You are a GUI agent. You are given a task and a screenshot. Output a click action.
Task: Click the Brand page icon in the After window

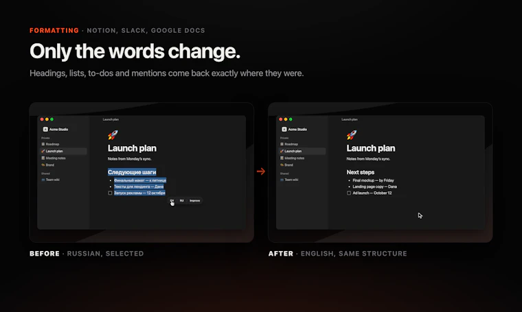(x=282, y=165)
